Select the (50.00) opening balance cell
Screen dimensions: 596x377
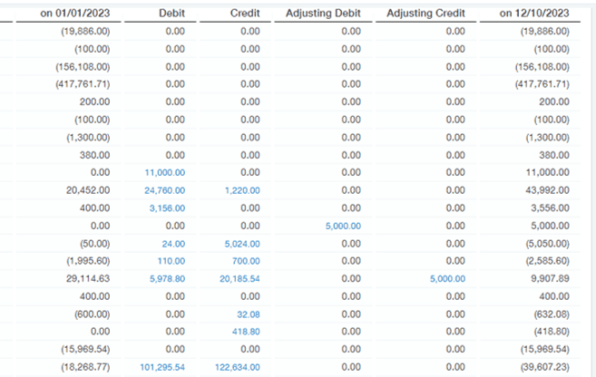(x=94, y=244)
